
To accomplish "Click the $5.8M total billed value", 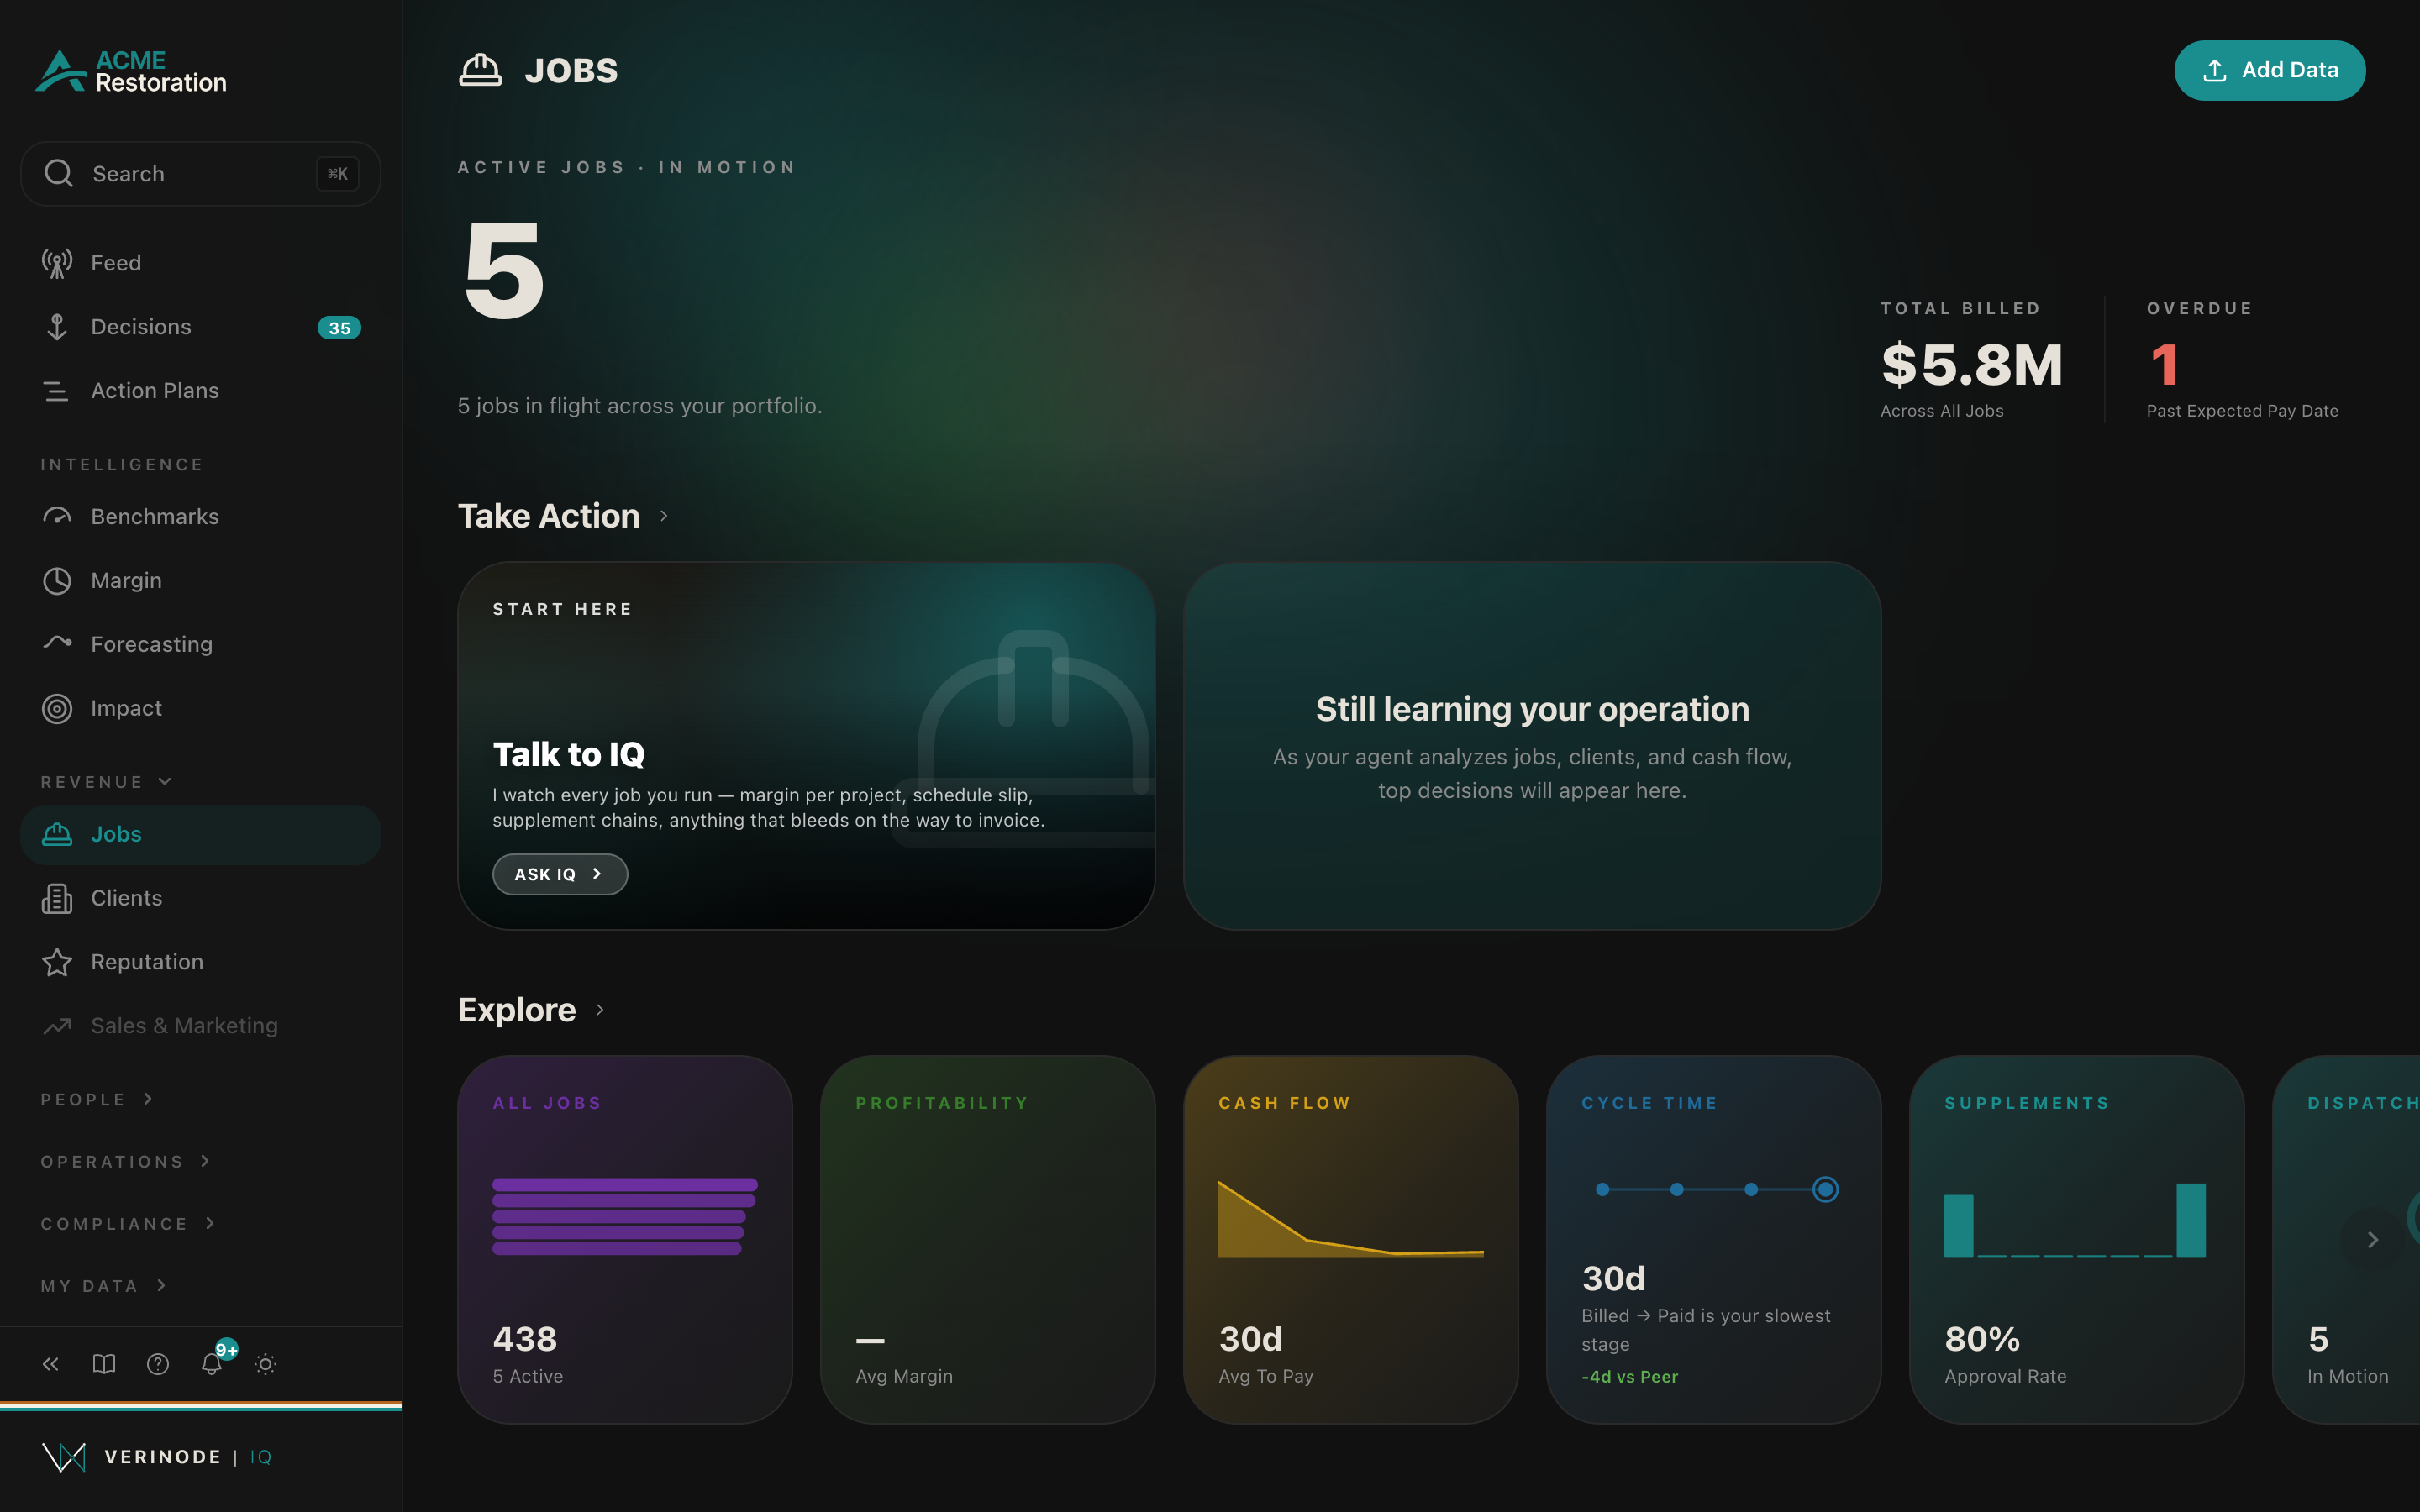I will [x=1972, y=365].
